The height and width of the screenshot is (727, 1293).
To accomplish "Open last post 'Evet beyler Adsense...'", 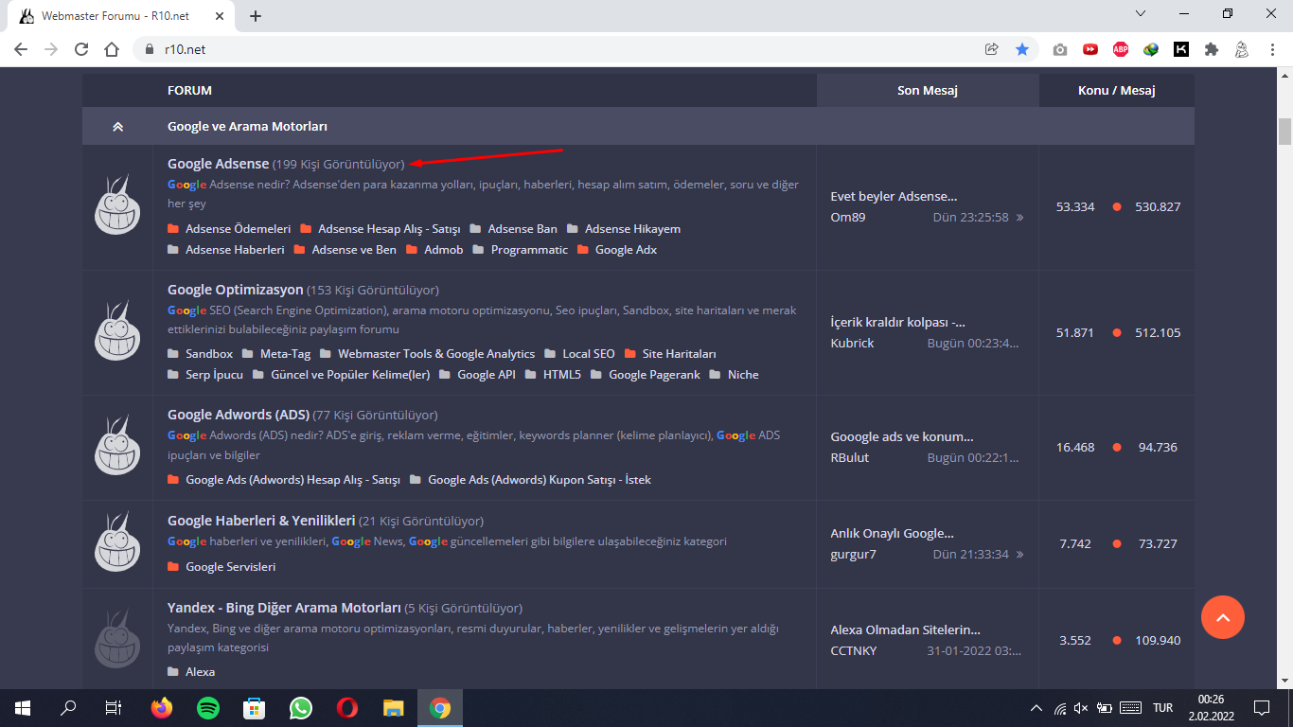I will (894, 197).
